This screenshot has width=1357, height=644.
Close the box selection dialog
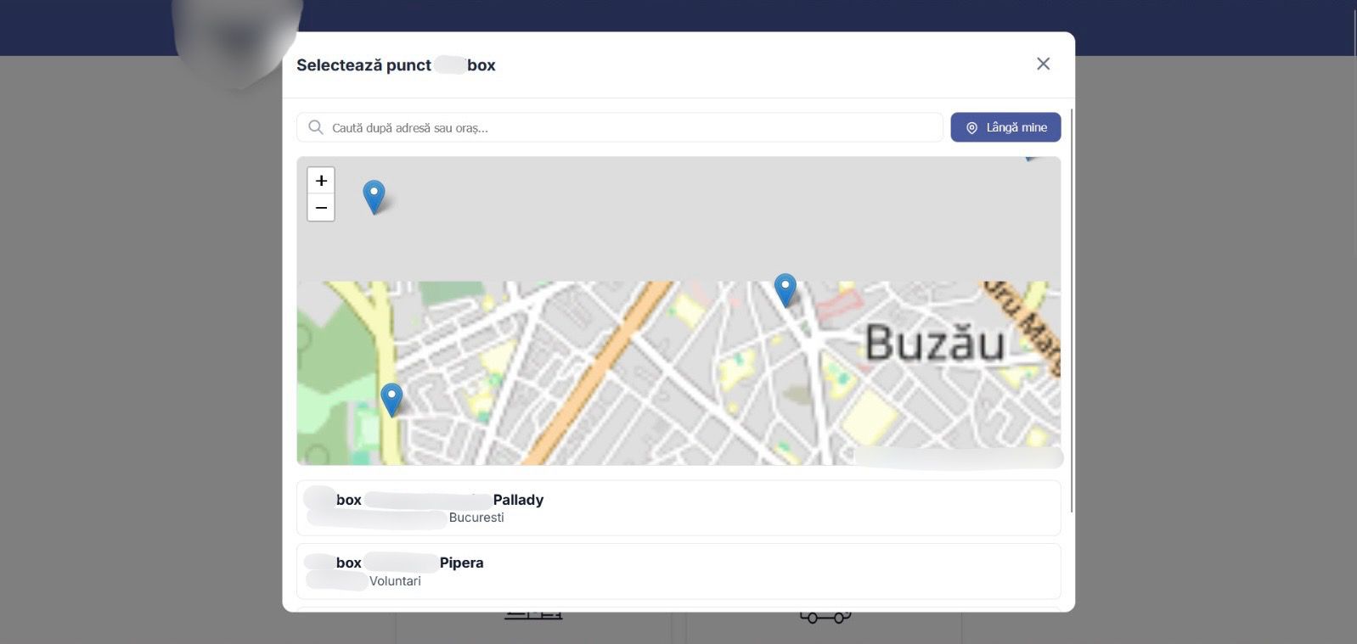(x=1043, y=64)
